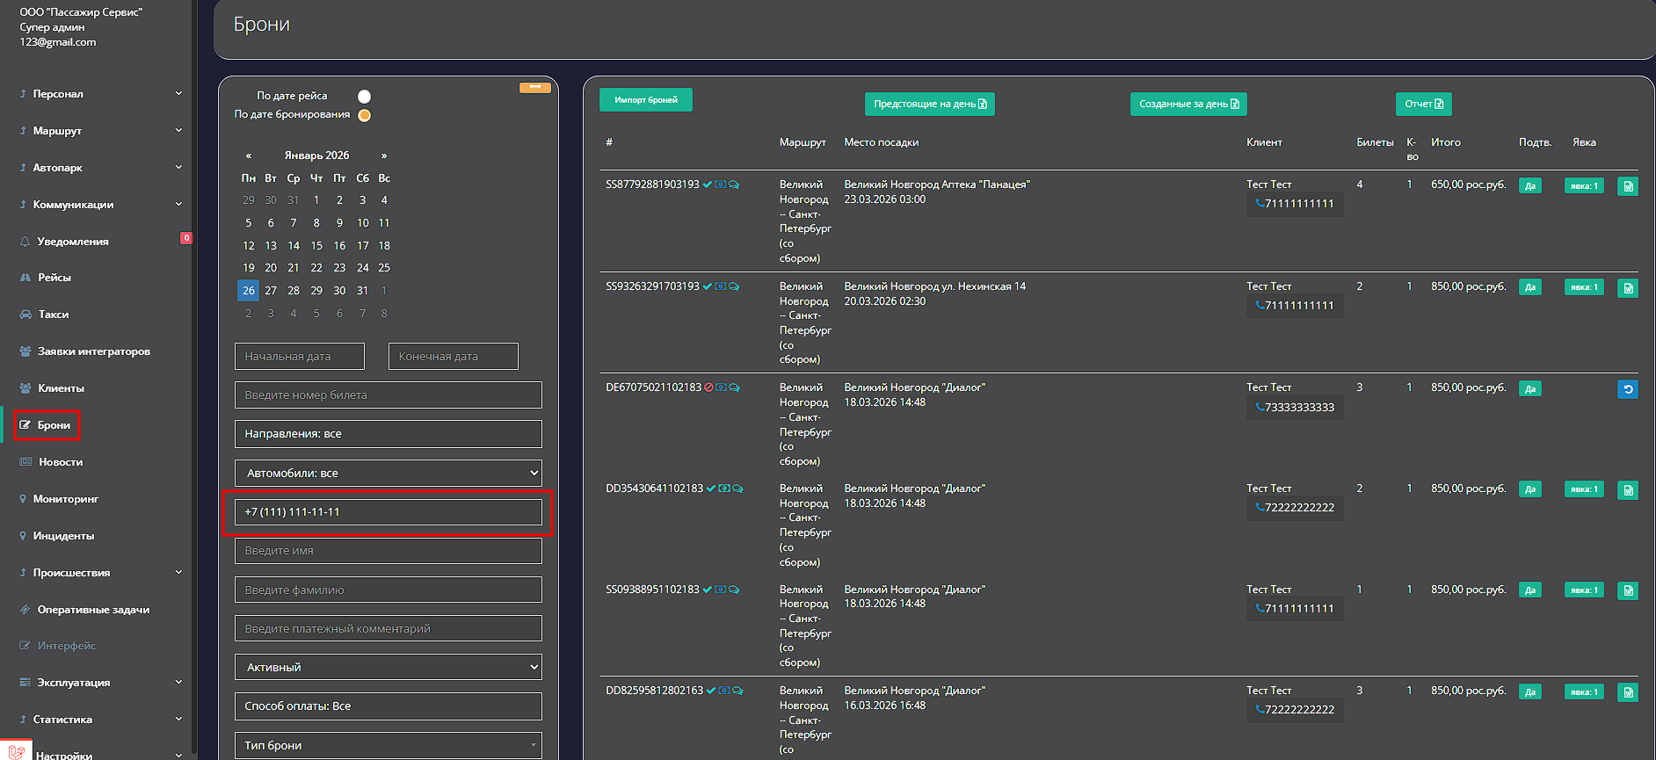
Task: Open the comments icon of booking SS93263291703193
Action: (x=734, y=286)
